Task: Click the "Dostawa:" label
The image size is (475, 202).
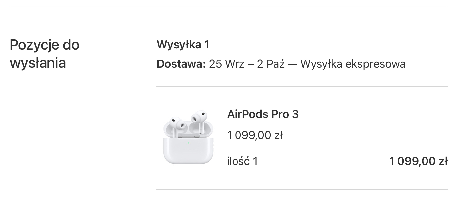Action: [181, 64]
